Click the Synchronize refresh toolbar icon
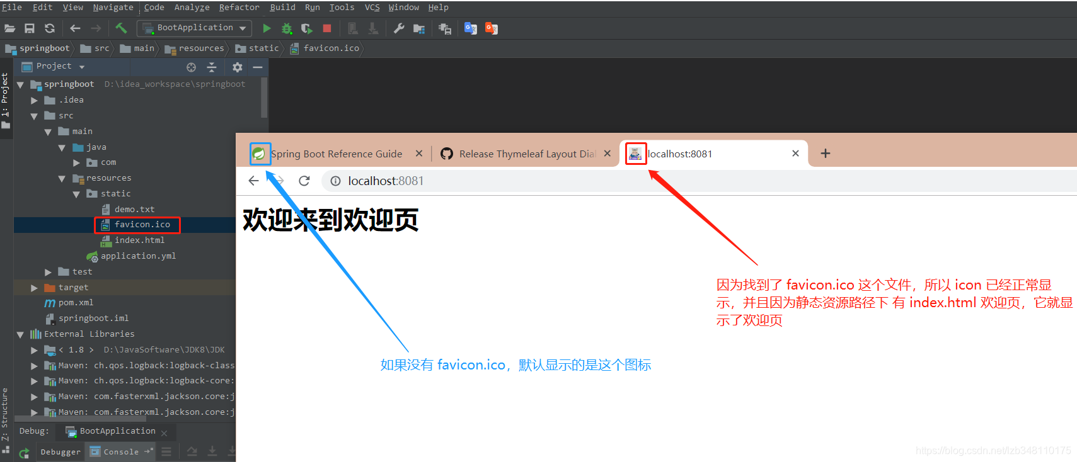This screenshot has height=462, width=1077. 50,28
